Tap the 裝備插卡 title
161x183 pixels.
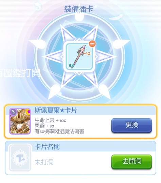point(78,9)
